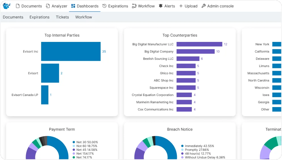
Task: Select the Dashboards top navigation item
Action: 85,6
